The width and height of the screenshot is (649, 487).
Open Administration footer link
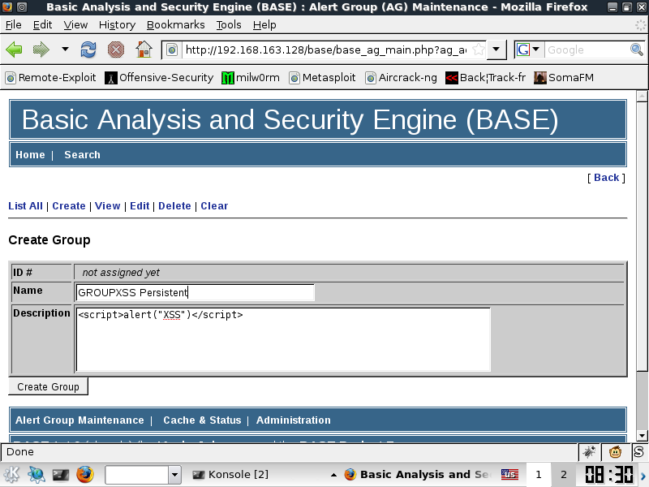point(294,420)
